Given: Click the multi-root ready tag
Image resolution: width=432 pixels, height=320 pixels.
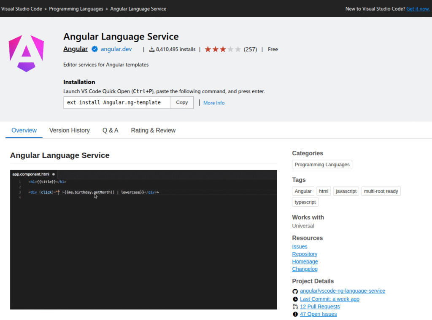Looking at the screenshot, I should point(381,191).
